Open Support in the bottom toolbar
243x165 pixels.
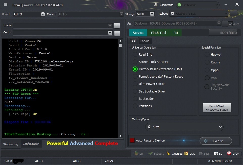click(150, 154)
